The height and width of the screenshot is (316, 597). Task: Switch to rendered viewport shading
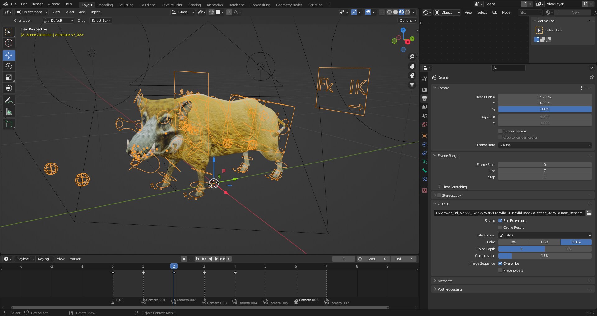(407, 12)
